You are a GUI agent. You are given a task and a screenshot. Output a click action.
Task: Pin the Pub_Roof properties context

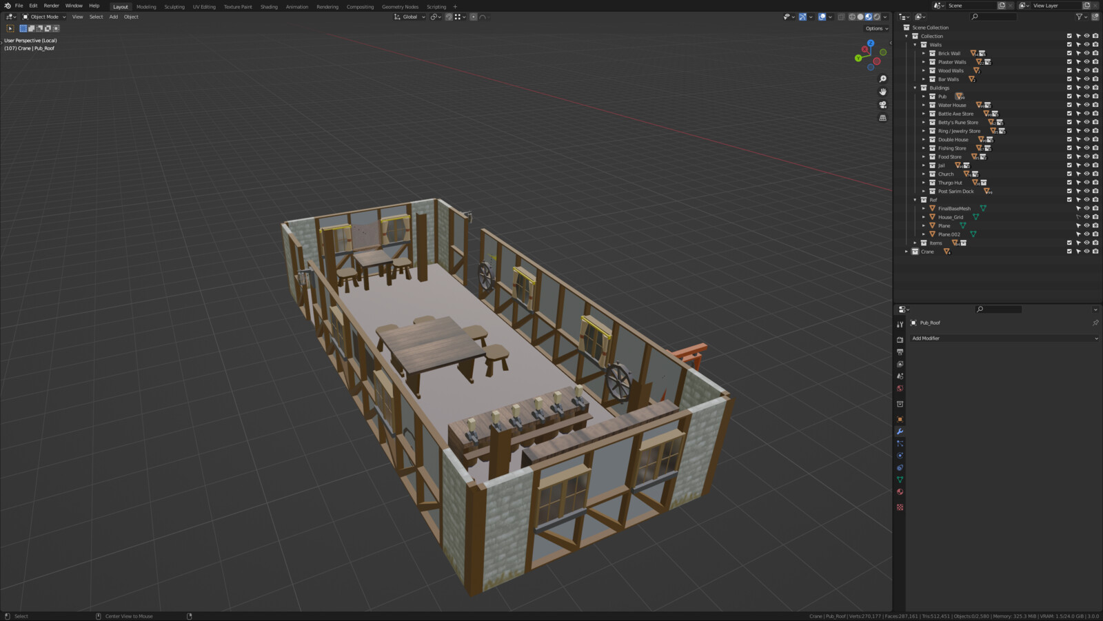click(1095, 323)
